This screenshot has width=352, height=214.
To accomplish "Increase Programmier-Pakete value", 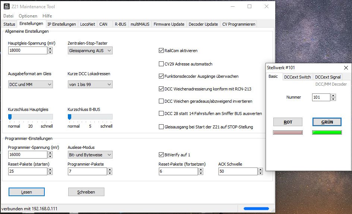I will tap(110, 170).
